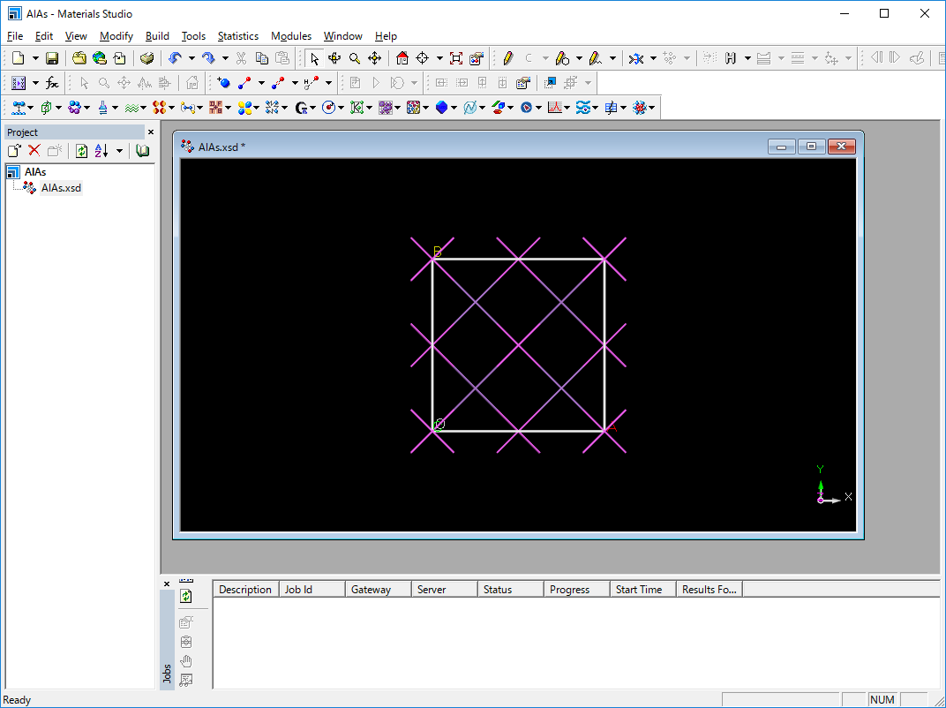The height and width of the screenshot is (708, 946).
Task: Click the Save floppy disk icon
Action: [52, 58]
